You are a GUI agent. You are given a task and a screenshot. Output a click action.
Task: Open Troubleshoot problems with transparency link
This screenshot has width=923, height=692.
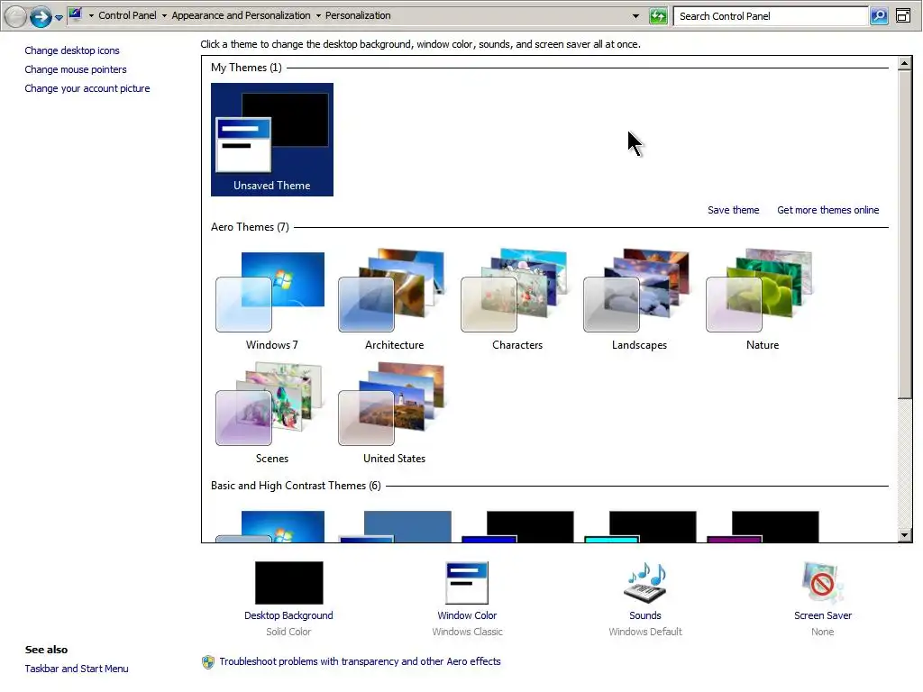[x=360, y=661]
